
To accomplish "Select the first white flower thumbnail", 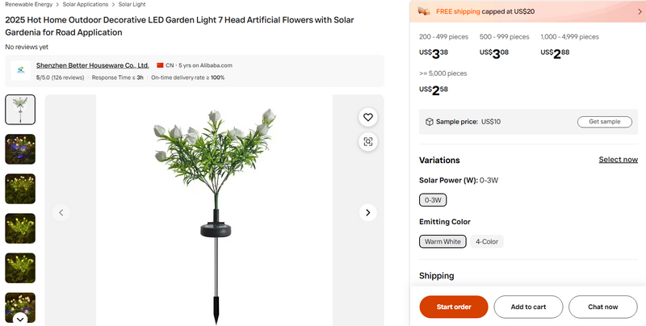I will click(x=20, y=110).
